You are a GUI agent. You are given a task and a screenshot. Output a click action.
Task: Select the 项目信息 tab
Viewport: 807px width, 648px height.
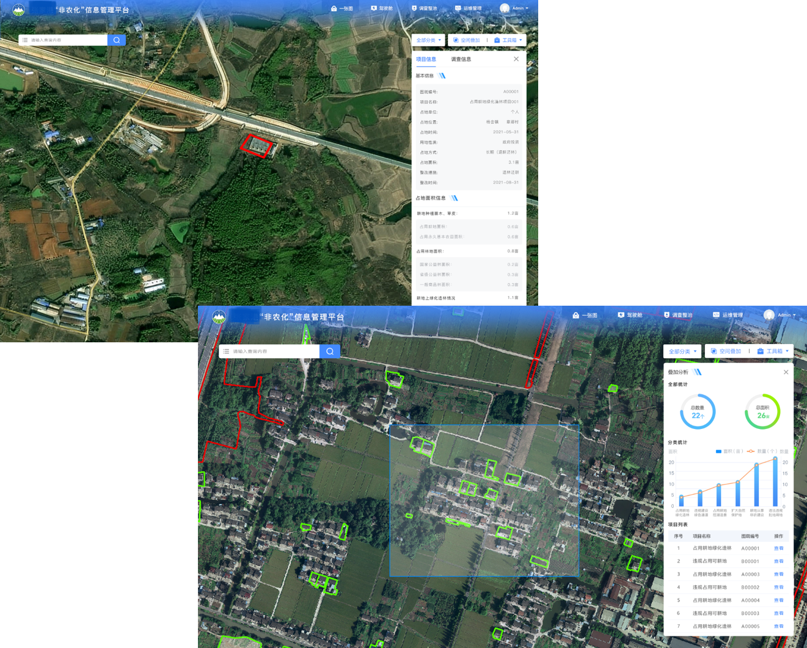tap(426, 59)
